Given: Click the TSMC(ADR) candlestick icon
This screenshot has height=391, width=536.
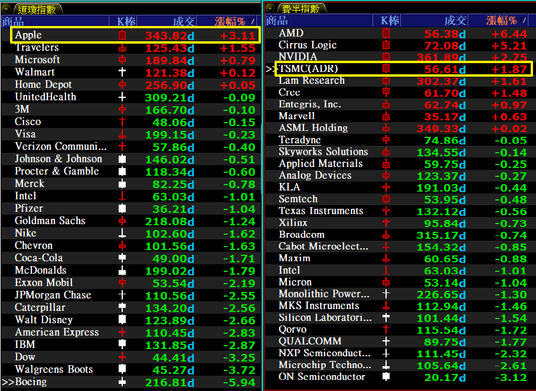Looking at the screenshot, I should pyautogui.click(x=386, y=69).
